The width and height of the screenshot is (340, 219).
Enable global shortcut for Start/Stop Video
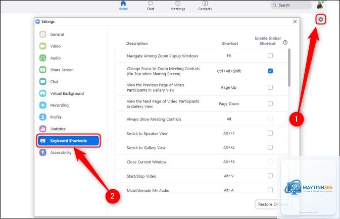(270, 176)
